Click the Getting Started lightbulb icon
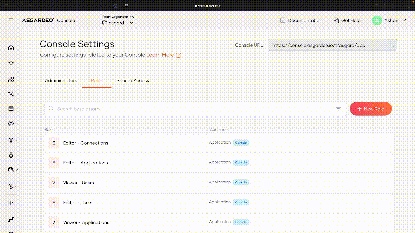 (11, 63)
